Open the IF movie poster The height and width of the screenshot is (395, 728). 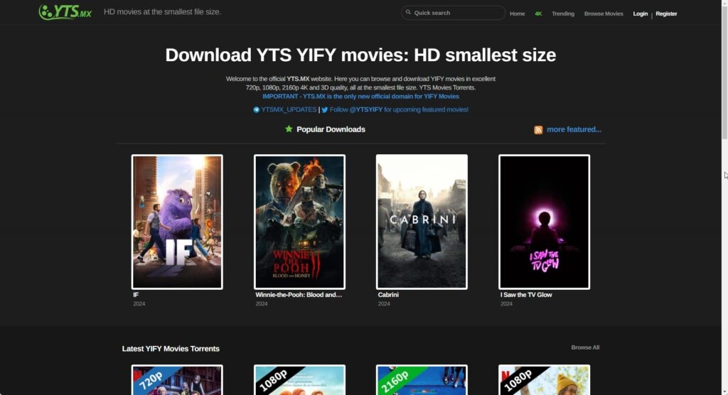(177, 222)
